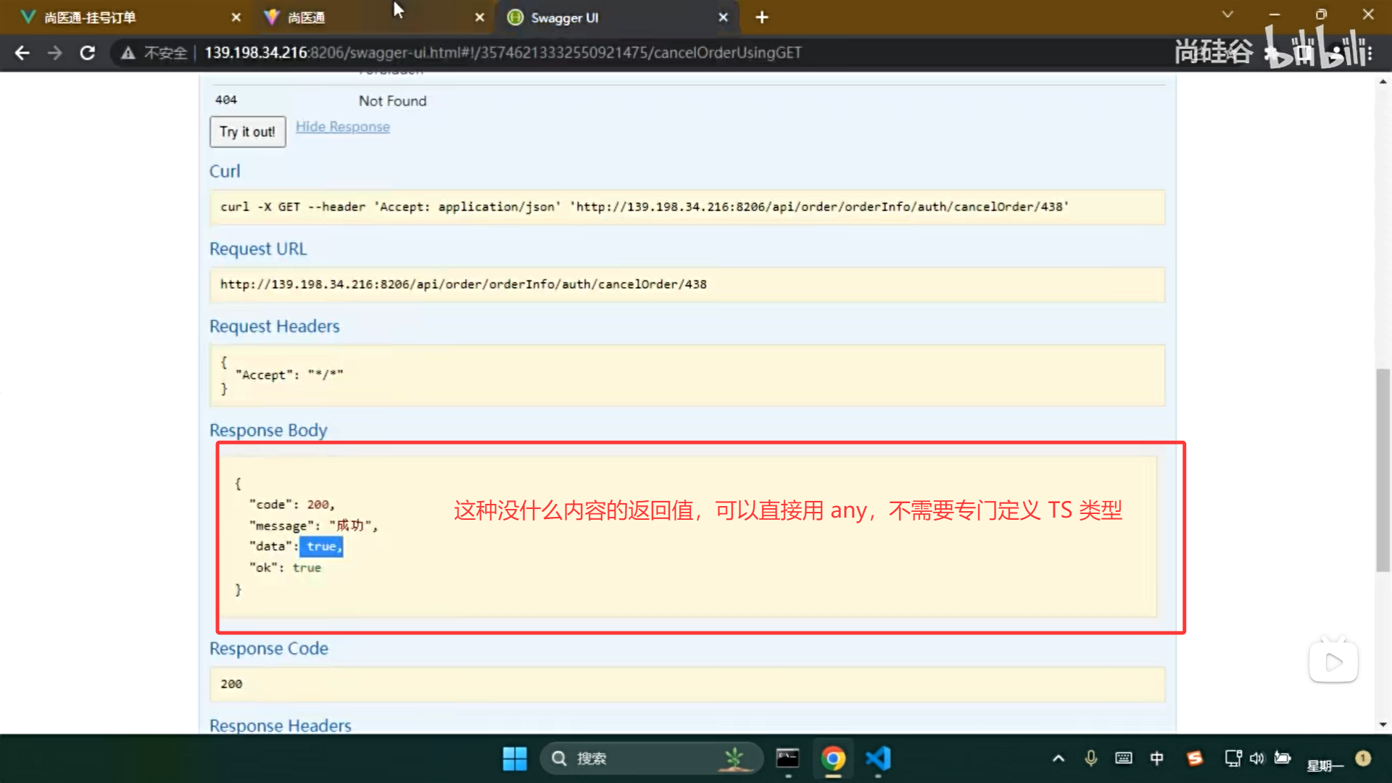Click the Hide Response link
Viewport: 1392px width, 783px height.
pyautogui.click(x=342, y=126)
